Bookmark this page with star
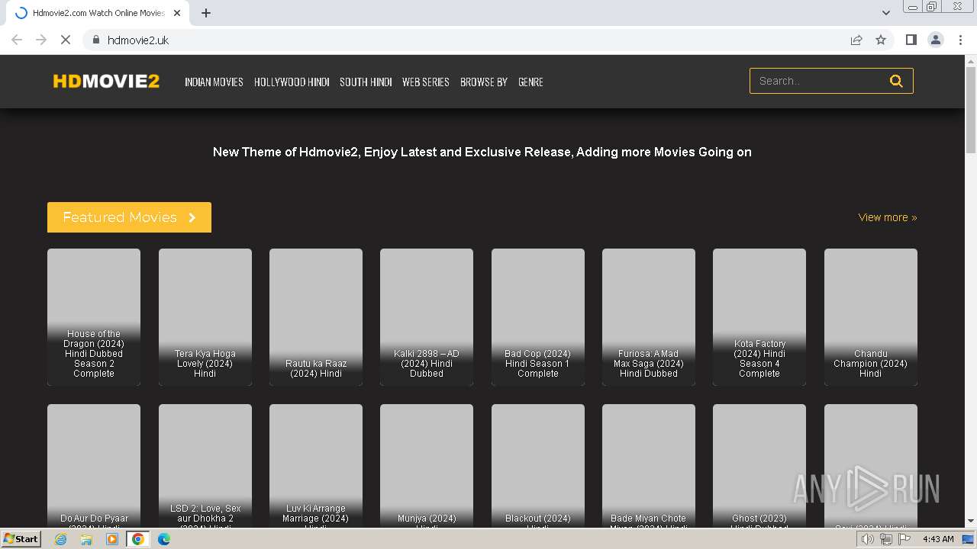Screen dimensions: 977x549 click(x=881, y=40)
